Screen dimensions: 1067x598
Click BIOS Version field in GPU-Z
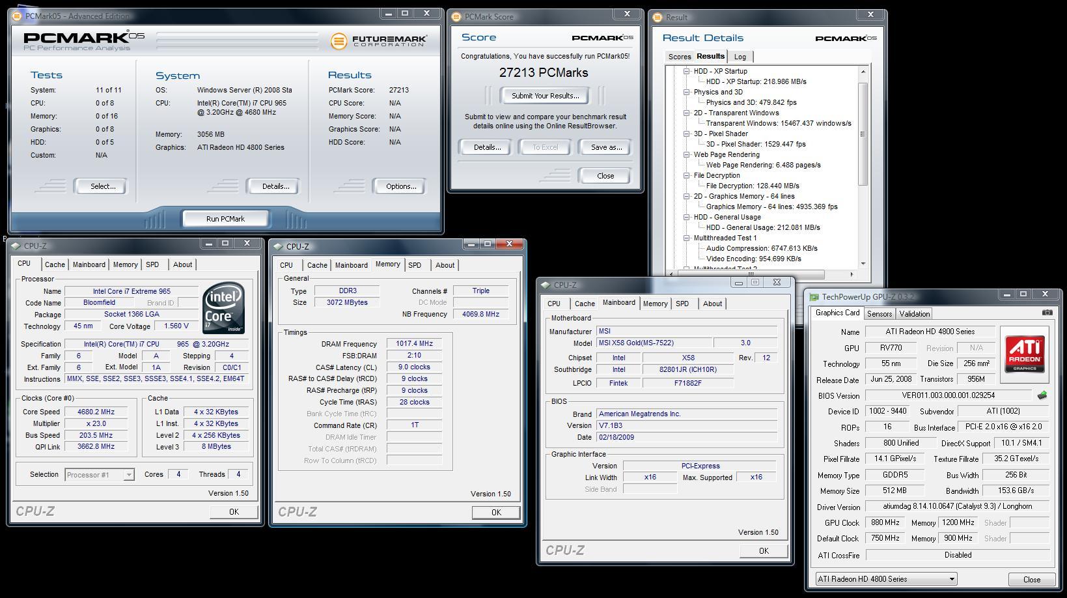(x=949, y=395)
